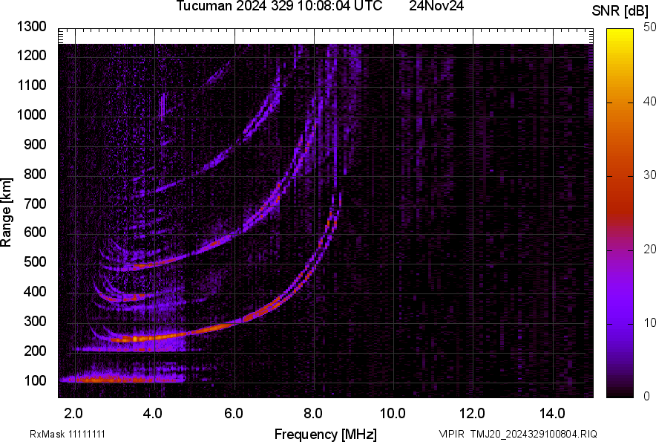Click the range tick label '1000'
Screen dimensions: 656x442
[x=31, y=114]
